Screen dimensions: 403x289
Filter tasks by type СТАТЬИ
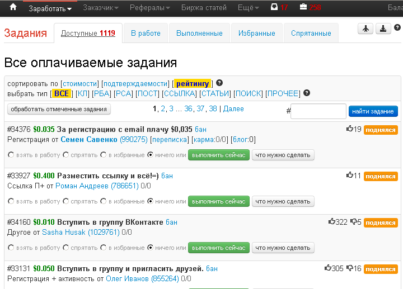click(x=215, y=94)
